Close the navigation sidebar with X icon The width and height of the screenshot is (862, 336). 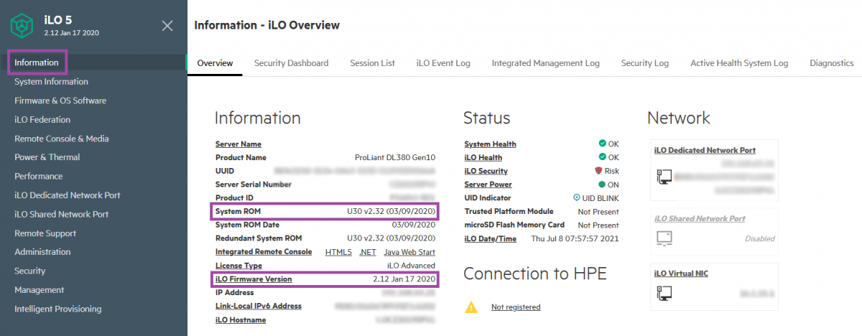pyautogui.click(x=167, y=26)
